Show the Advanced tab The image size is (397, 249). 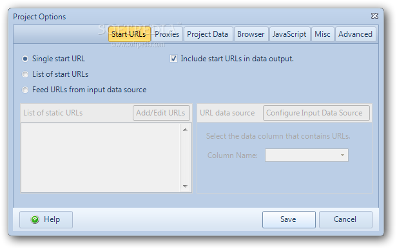point(356,34)
